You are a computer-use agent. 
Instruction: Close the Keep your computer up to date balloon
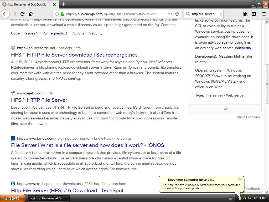pyautogui.click(x=240, y=179)
